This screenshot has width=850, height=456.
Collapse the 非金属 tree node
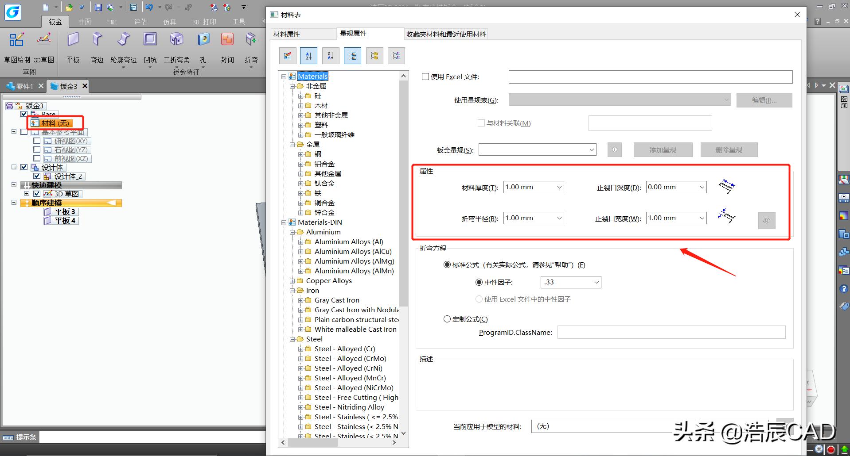point(292,86)
